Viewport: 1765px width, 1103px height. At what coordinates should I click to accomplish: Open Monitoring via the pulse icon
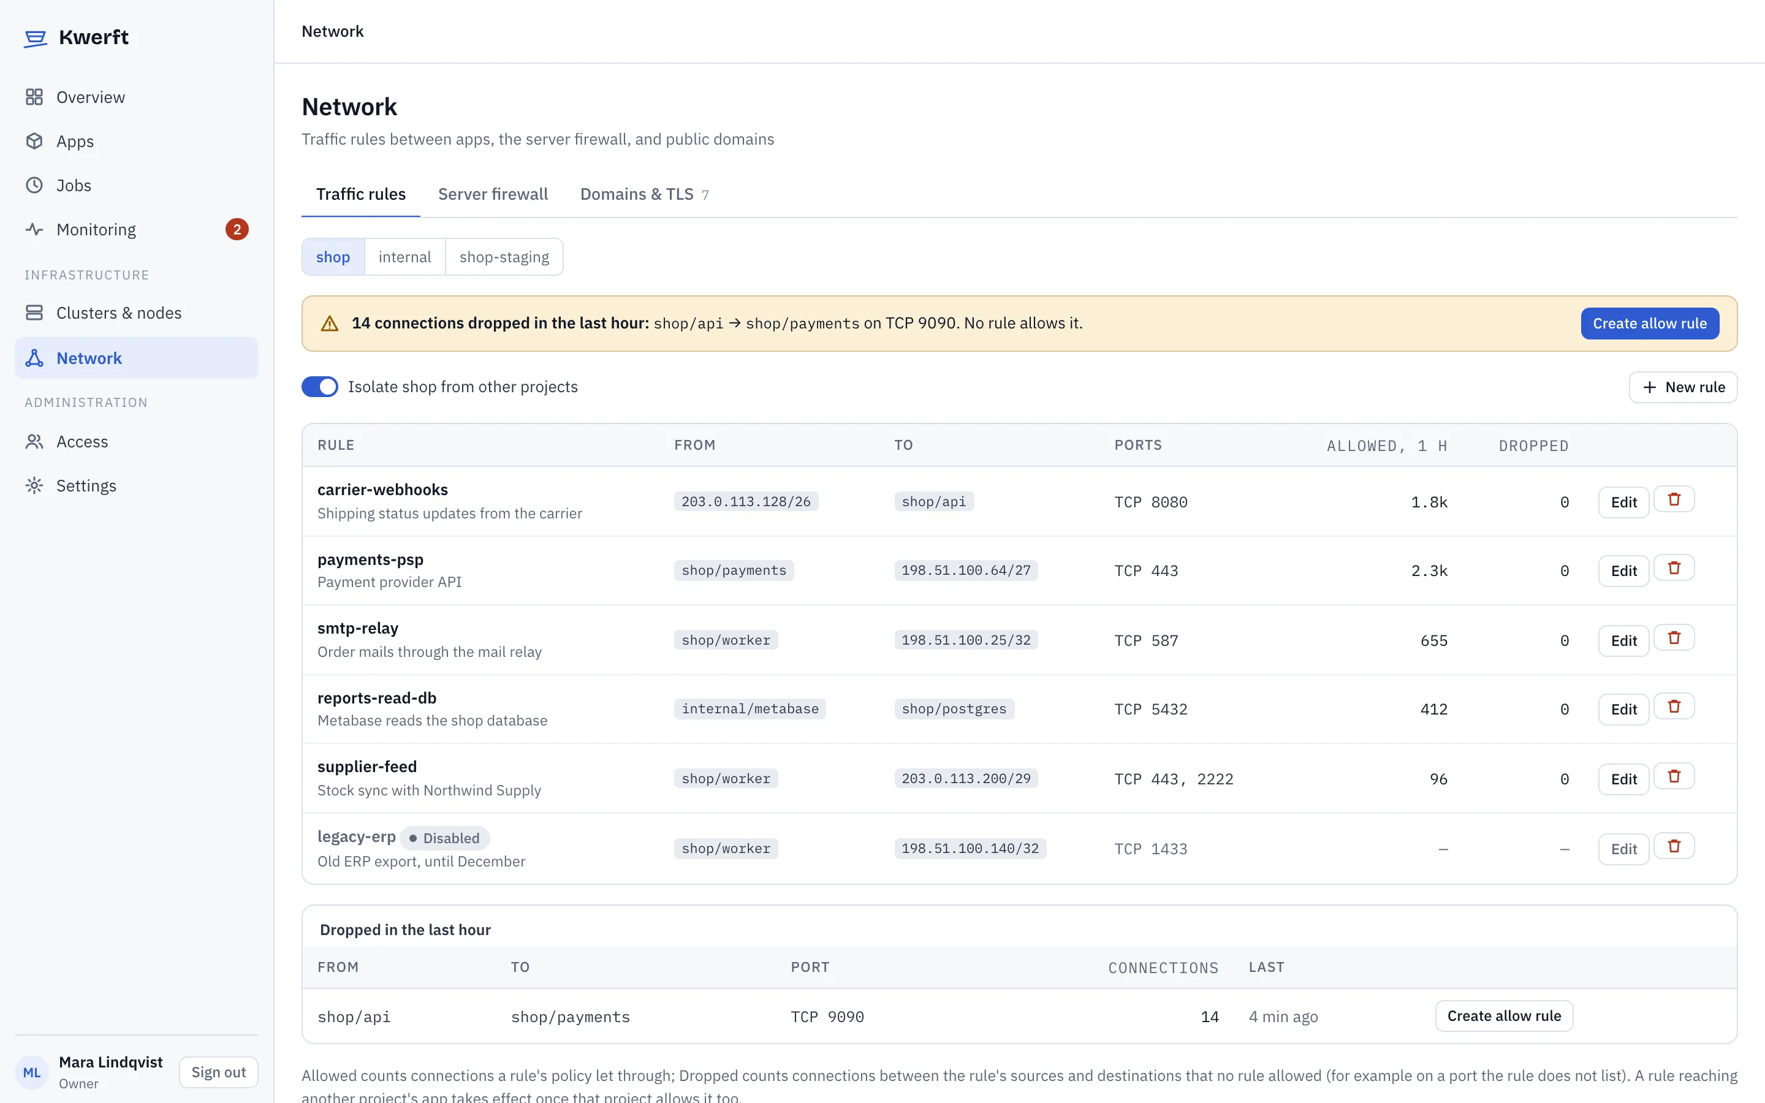(34, 229)
